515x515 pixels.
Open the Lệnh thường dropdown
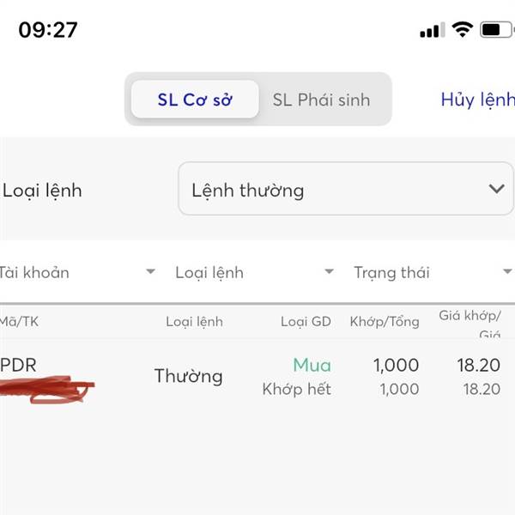point(346,189)
